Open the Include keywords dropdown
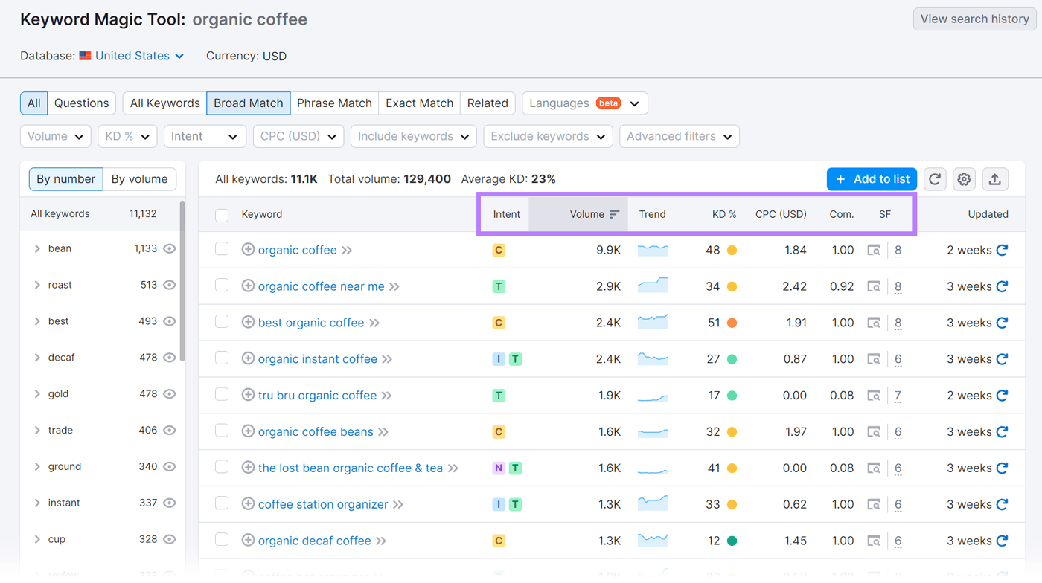1042x583 pixels. tap(413, 136)
